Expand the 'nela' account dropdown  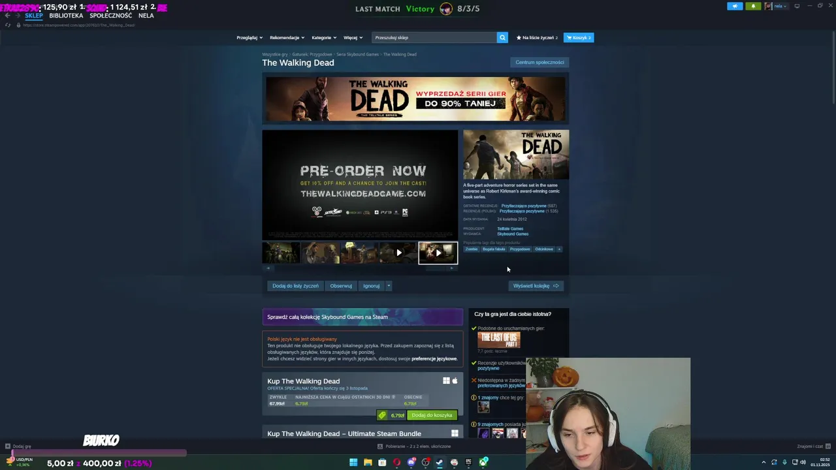click(x=776, y=6)
